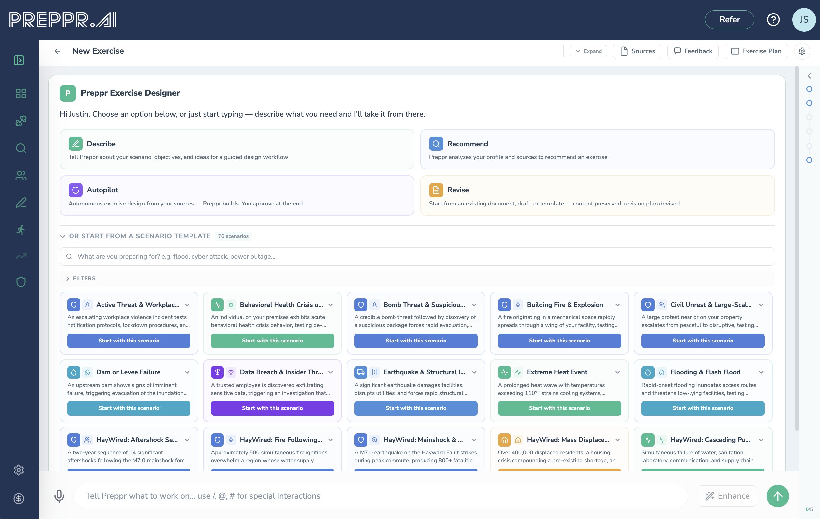Open the Sources tab
This screenshot has width=820, height=519.
[637, 51]
